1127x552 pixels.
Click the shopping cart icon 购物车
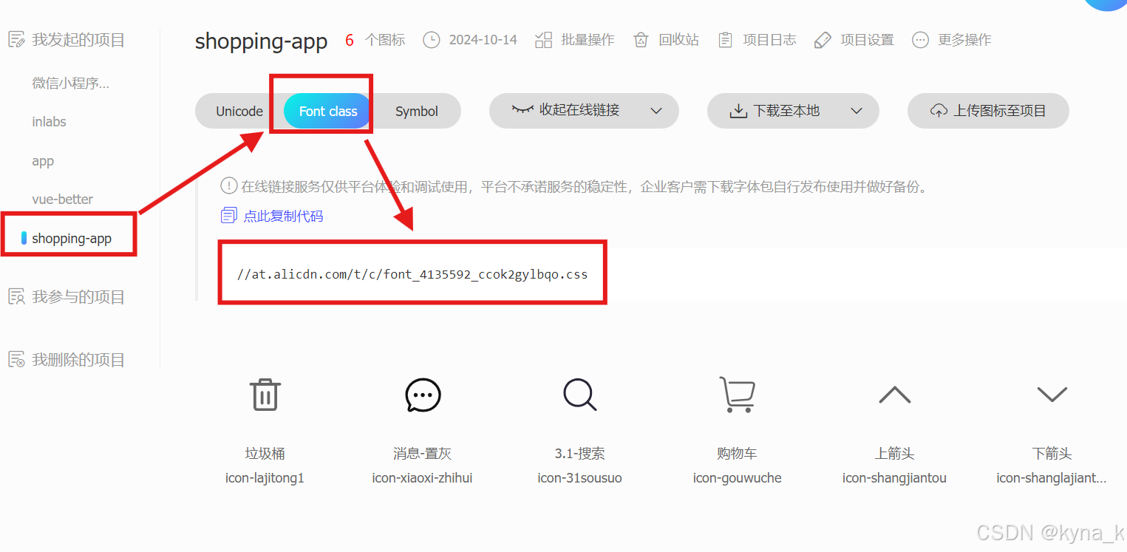coord(737,395)
